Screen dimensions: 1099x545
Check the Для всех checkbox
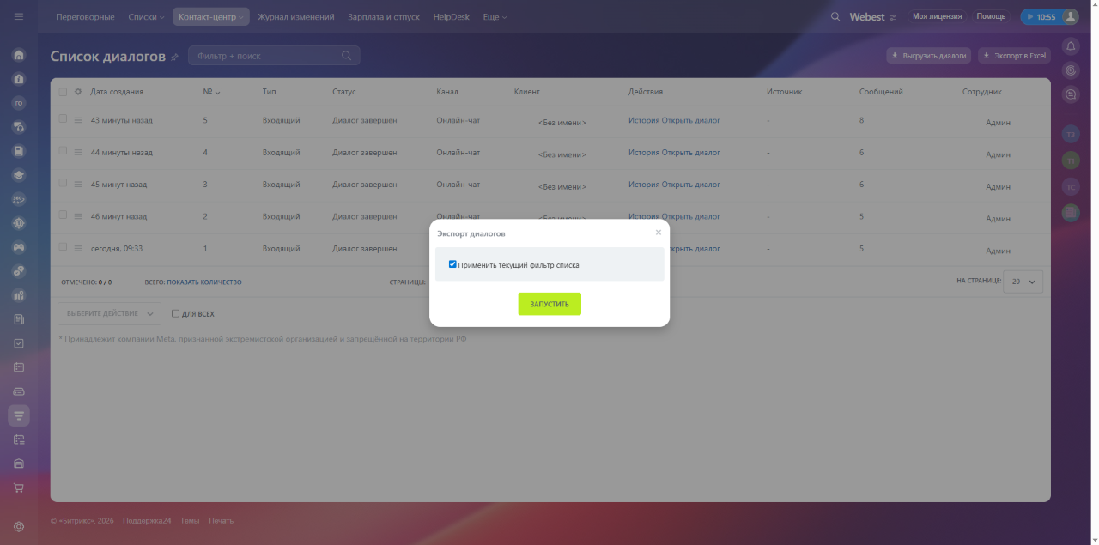pos(176,313)
